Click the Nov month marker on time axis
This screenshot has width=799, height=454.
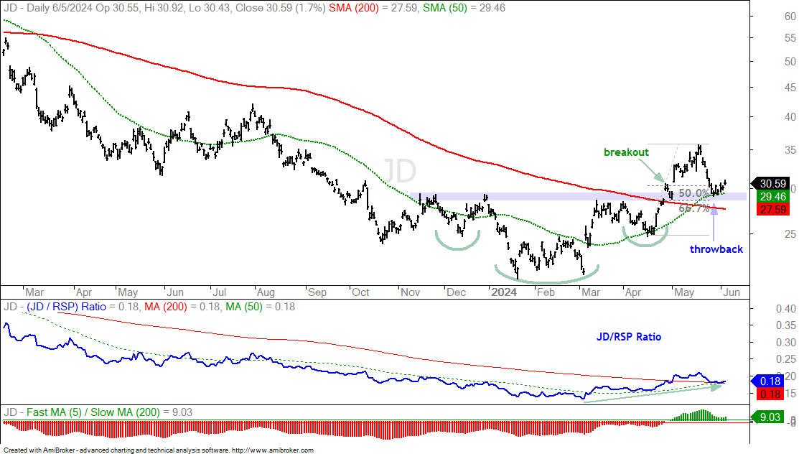pyautogui.click(x=410, y=292)
